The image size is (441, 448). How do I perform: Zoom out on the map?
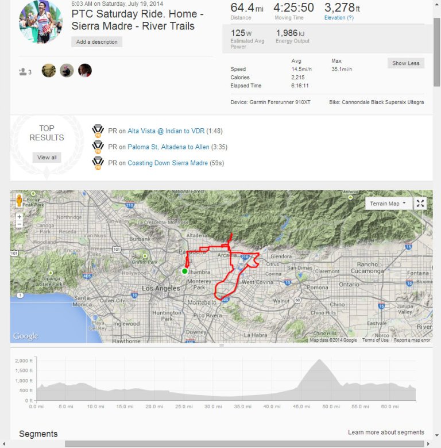tap(20, 224)
